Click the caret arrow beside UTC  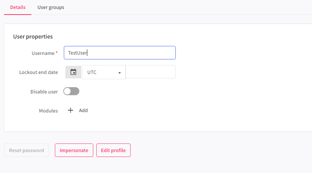click(x=119, y=72)
